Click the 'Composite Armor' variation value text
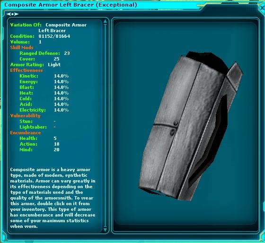This screenshot has width=265, height=243. click(x=66, y=25)
